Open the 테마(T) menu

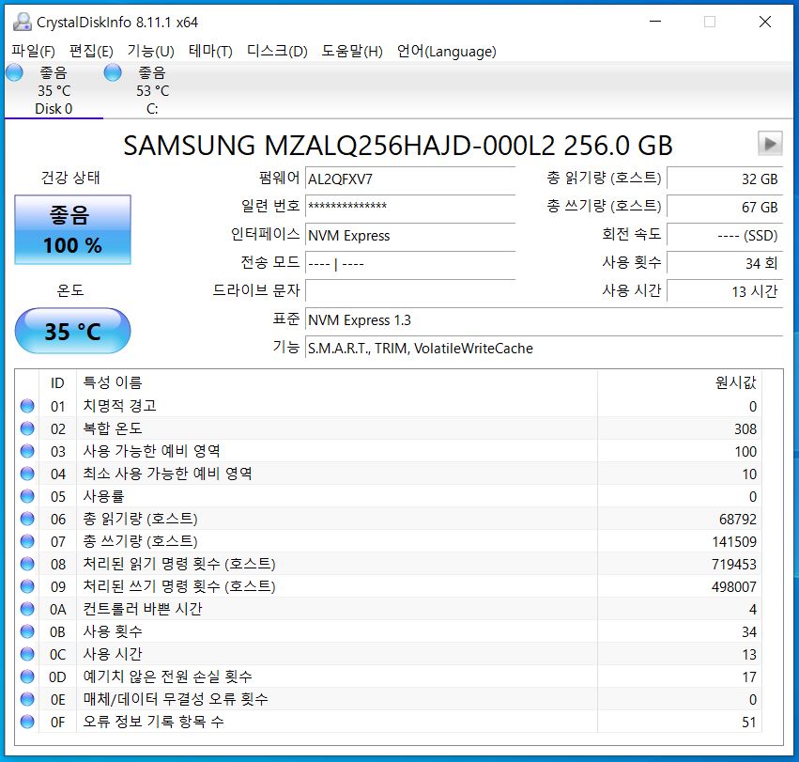210,51
